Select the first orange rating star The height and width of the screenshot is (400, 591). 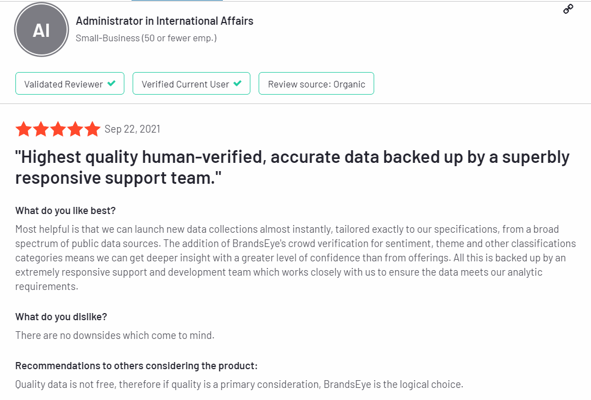(24, 129)
